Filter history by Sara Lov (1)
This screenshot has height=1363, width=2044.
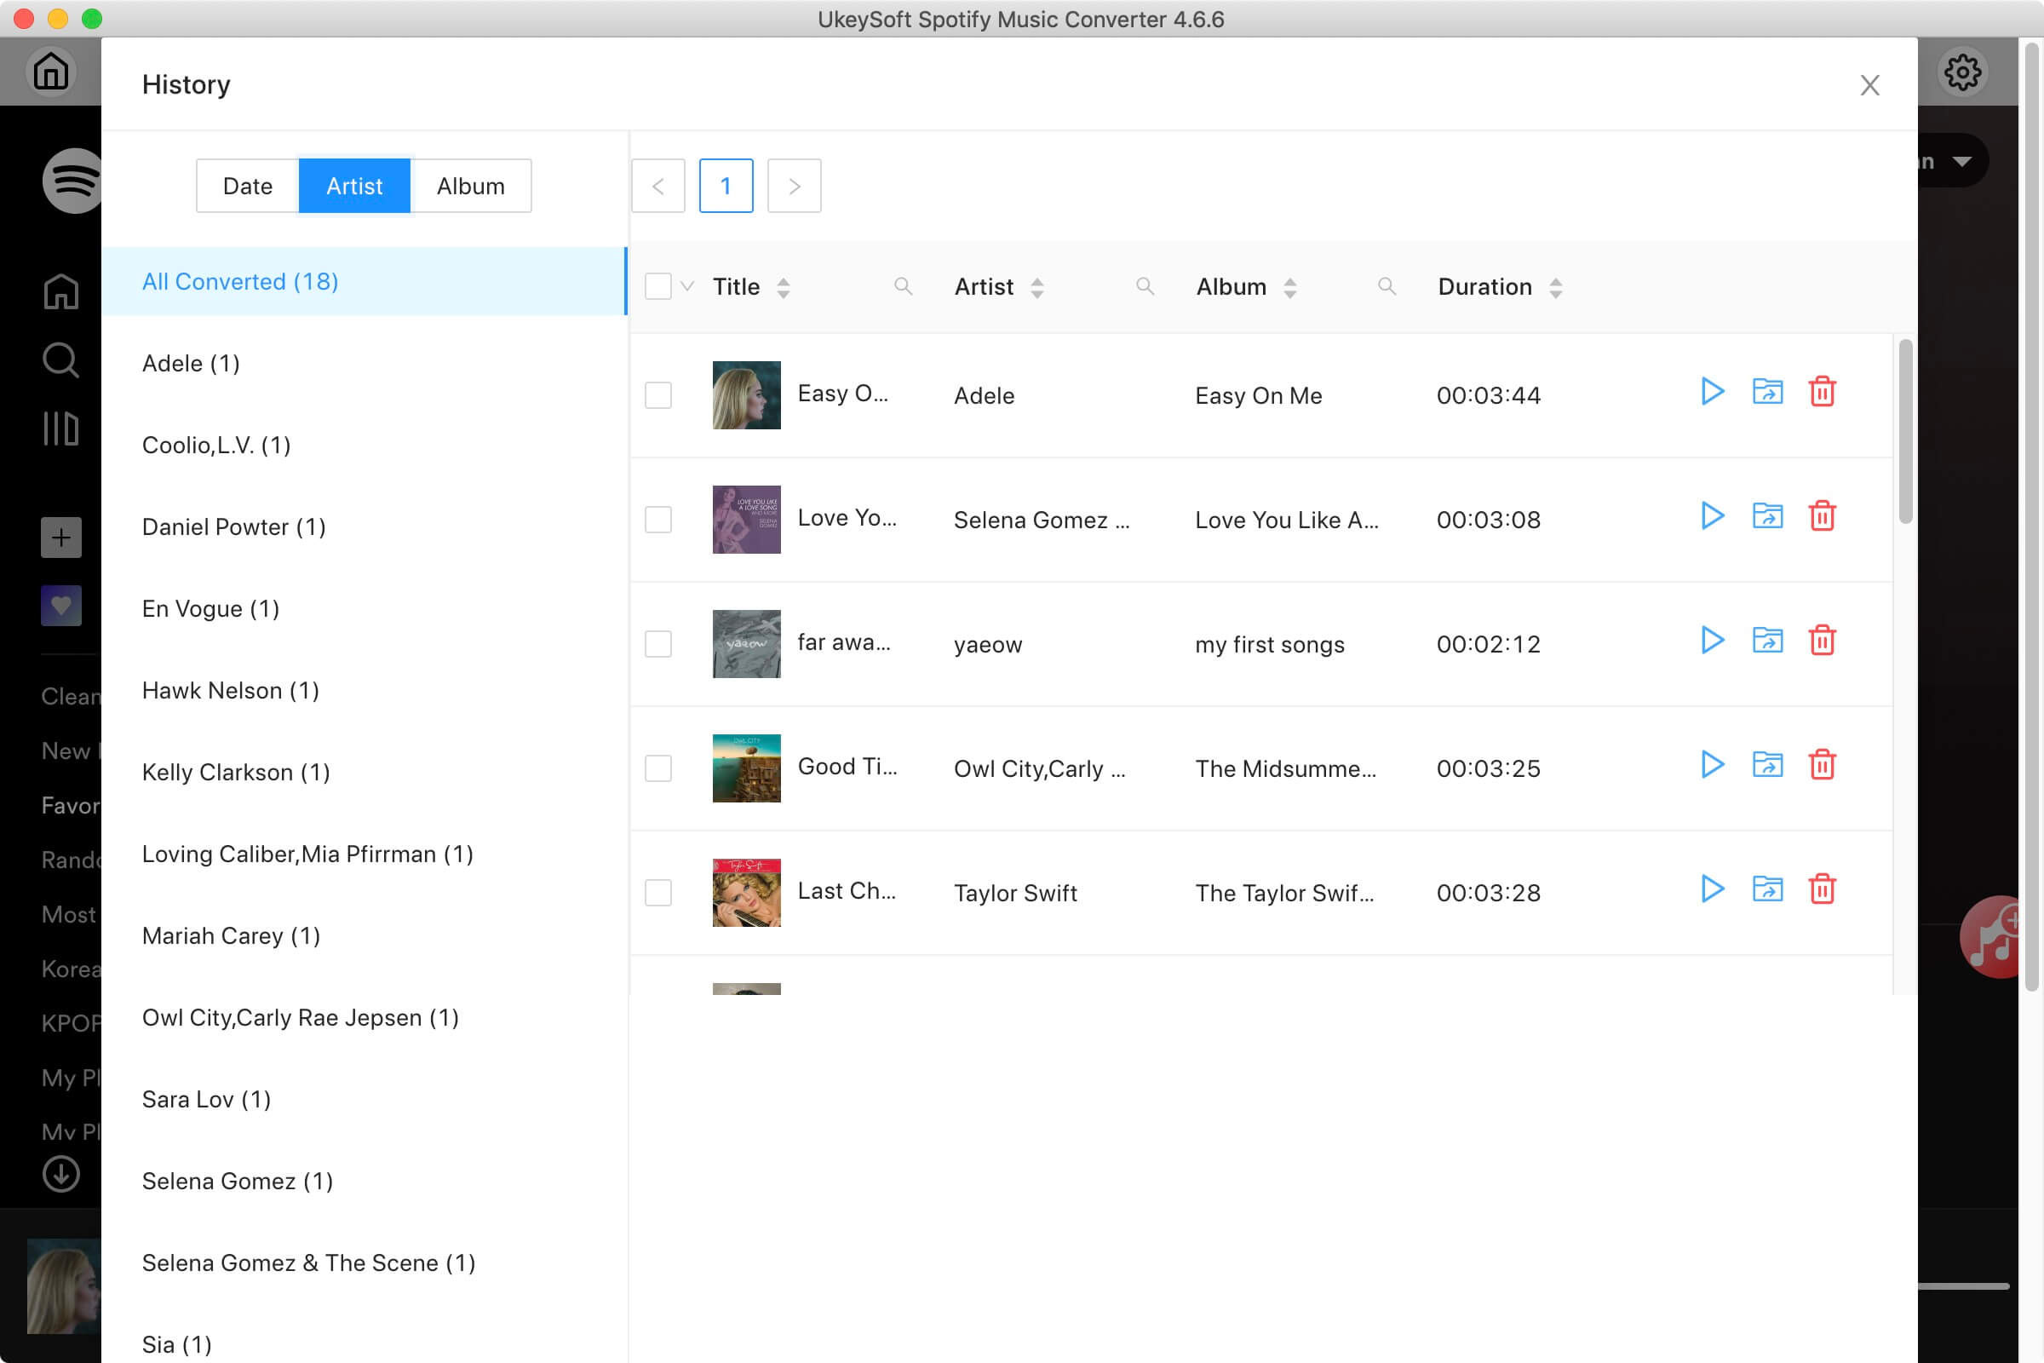pos(365,1100)
